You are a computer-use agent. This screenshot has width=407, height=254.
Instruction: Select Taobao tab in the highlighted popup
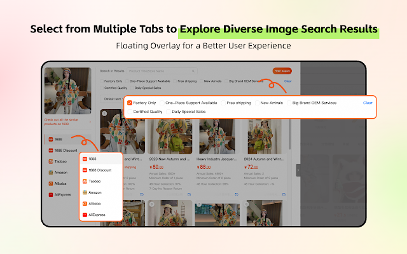click(101, 181)
